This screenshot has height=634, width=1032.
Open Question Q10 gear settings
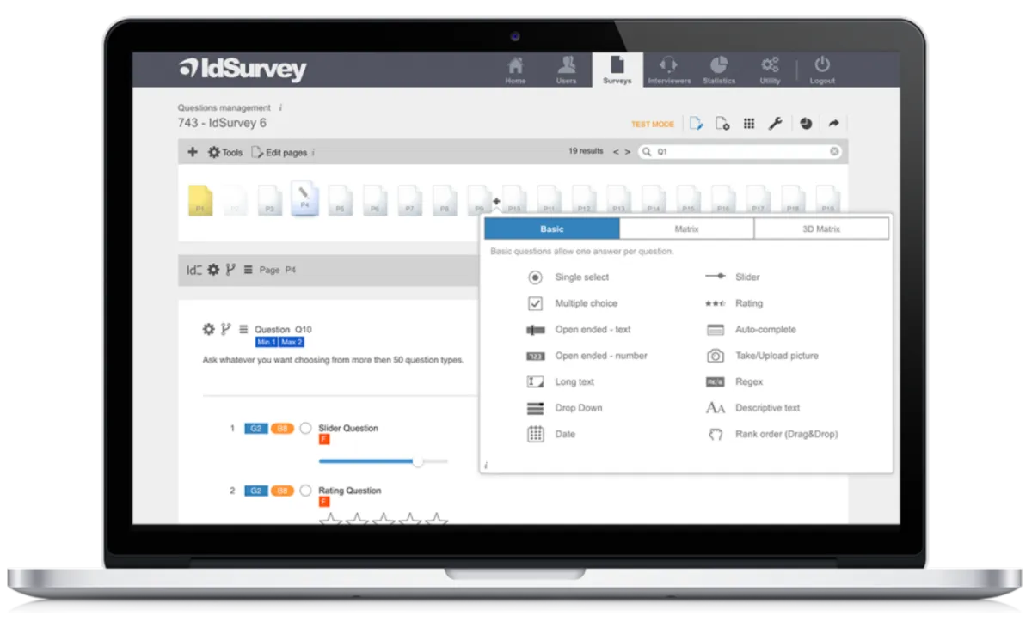(x=208, y=329)
